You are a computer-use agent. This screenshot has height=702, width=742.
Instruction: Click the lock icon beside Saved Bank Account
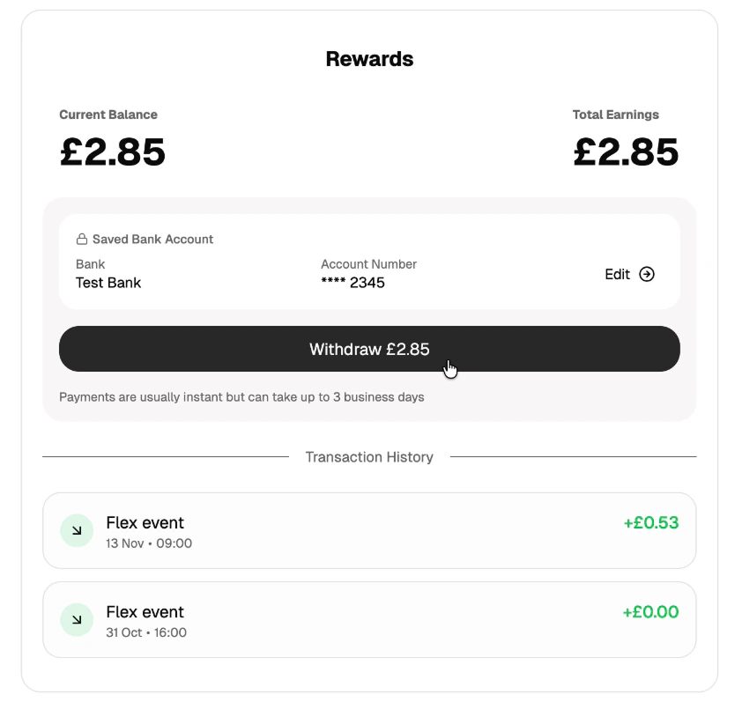point(81,239)
